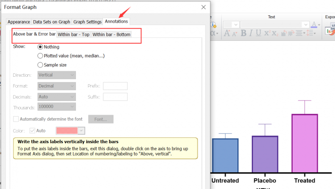335x189 pixels.
Task: Open the font name dropdown in Text group
Action: point(275,25)
